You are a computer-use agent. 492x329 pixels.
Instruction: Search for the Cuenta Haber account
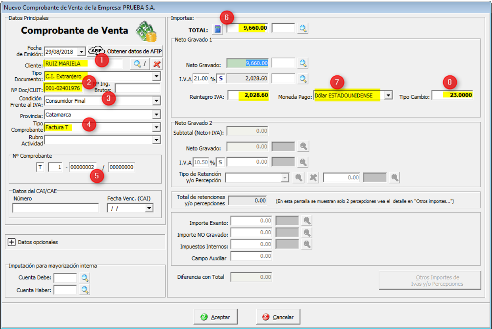[84, 290]
